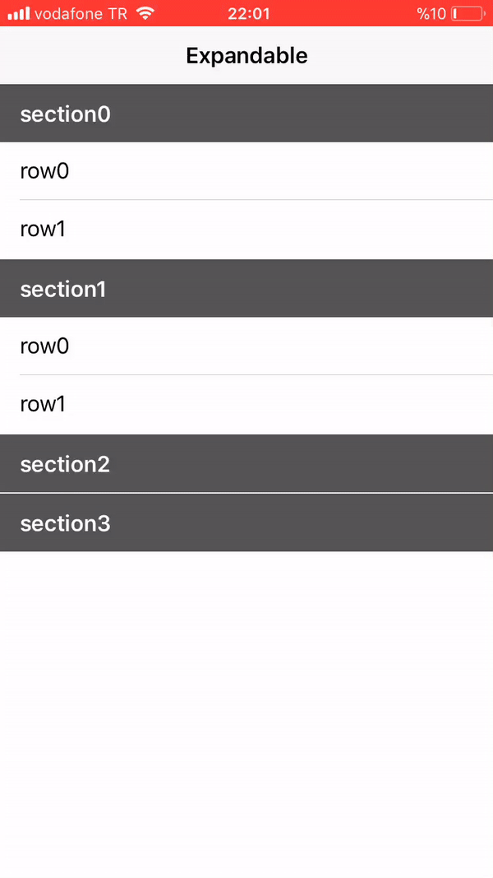Tap the %10 battery percentage text
This screenshot has height=878, width=493.
tap(431, 13)
